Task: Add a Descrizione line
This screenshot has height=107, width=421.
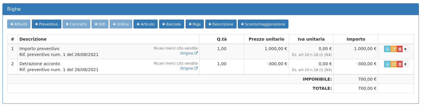Action: (221, 24)
